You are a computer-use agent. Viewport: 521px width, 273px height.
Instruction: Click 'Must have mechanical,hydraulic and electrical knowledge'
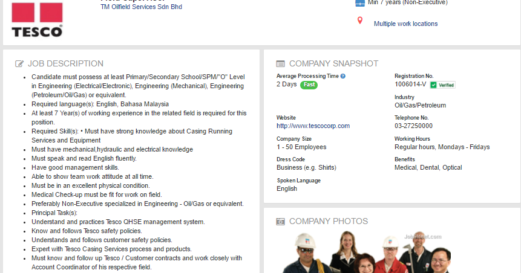pyautogui.click(x=113, y=150)
